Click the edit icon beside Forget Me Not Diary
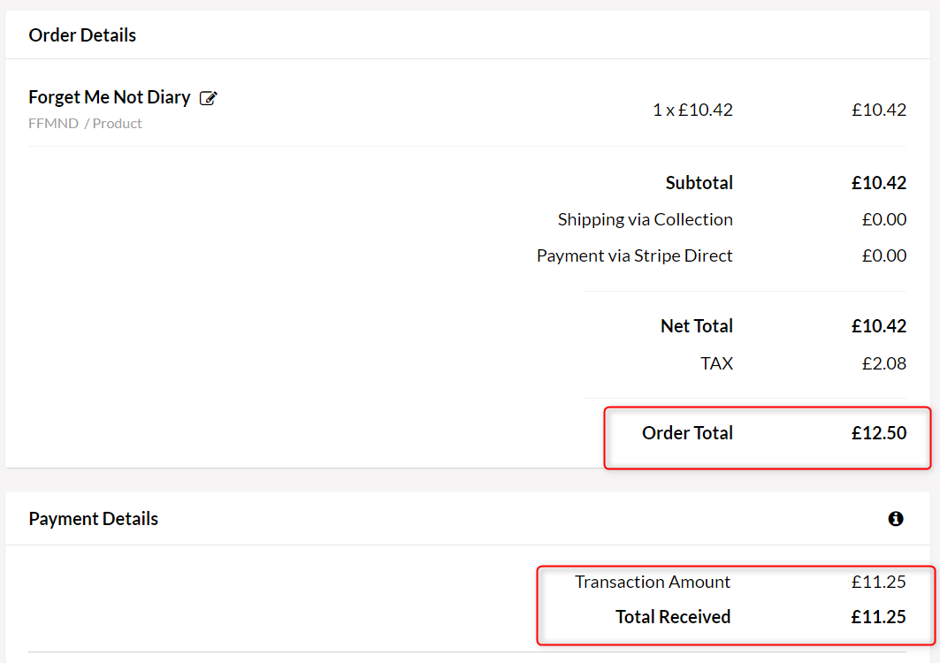Screen dimensions: 940x663 [209, 98]
